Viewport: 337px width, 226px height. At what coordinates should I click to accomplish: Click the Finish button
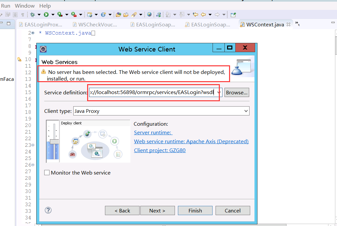195,210
